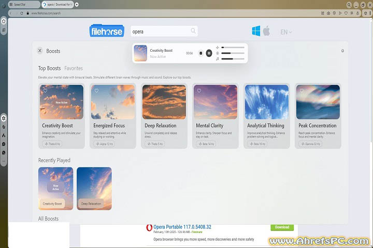
Task: Click the edit page toolbar icon
Action: [x=323, y=13]
